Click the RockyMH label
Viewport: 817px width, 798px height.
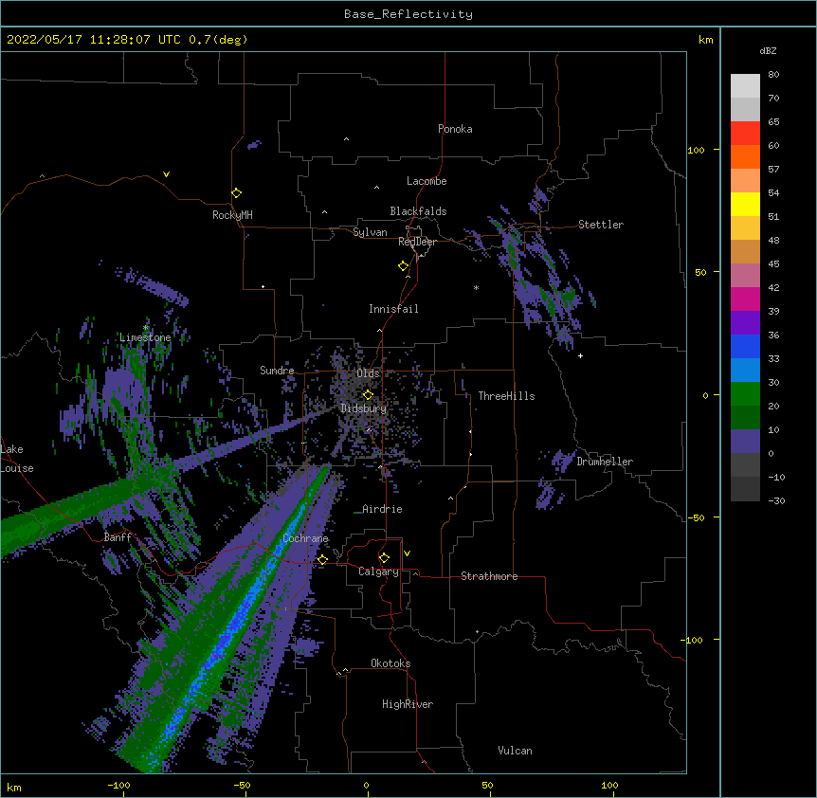pos(232,215)
